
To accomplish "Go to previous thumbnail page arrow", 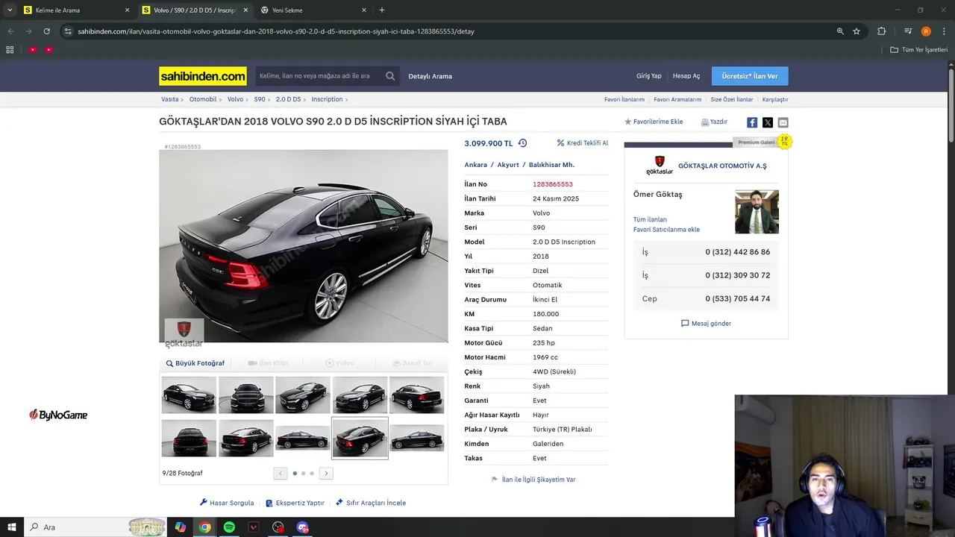I will point(281,474).
